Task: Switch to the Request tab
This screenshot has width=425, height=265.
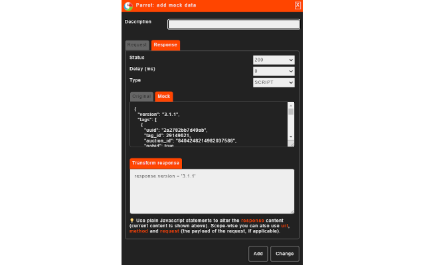Action: click(x=137, y=45)
